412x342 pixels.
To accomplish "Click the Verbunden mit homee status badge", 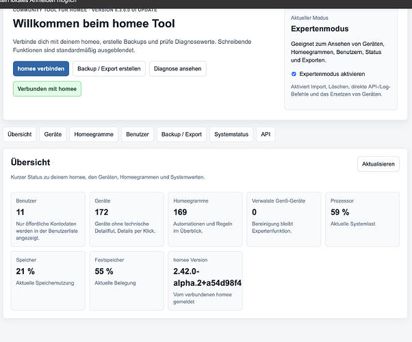I will [47, 89].
